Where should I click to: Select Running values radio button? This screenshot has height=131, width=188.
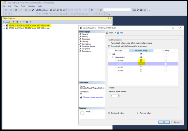[x=138, y=113]
